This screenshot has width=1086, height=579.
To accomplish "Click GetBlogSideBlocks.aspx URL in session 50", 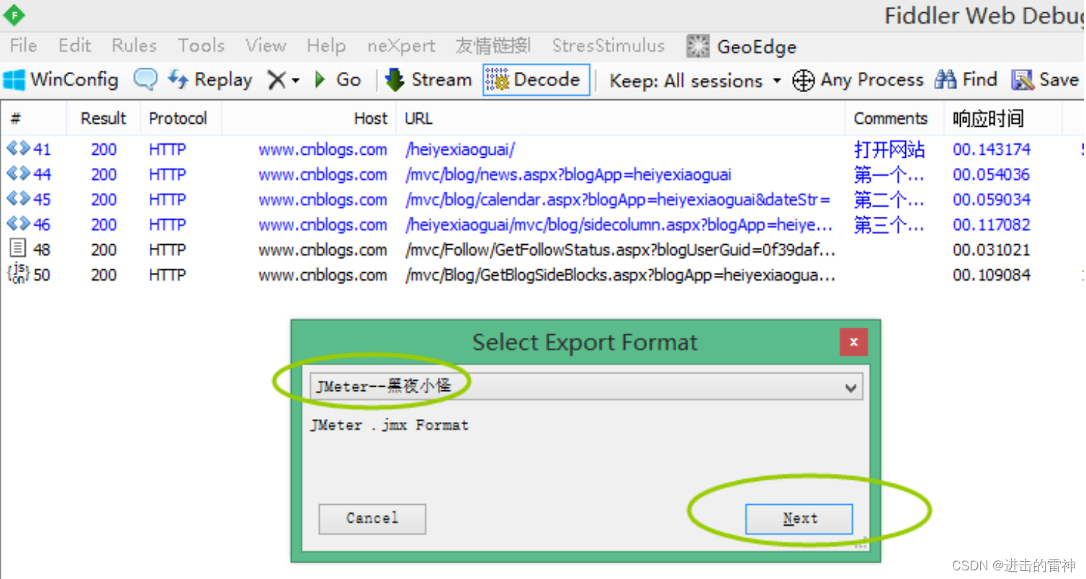I will [x=620, y=275].
